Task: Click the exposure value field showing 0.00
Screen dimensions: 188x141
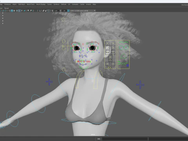Action: tap(56, 11)
